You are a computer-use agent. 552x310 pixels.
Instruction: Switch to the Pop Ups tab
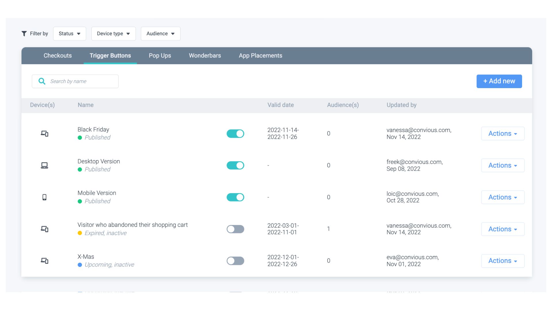[x=160, y=56]
